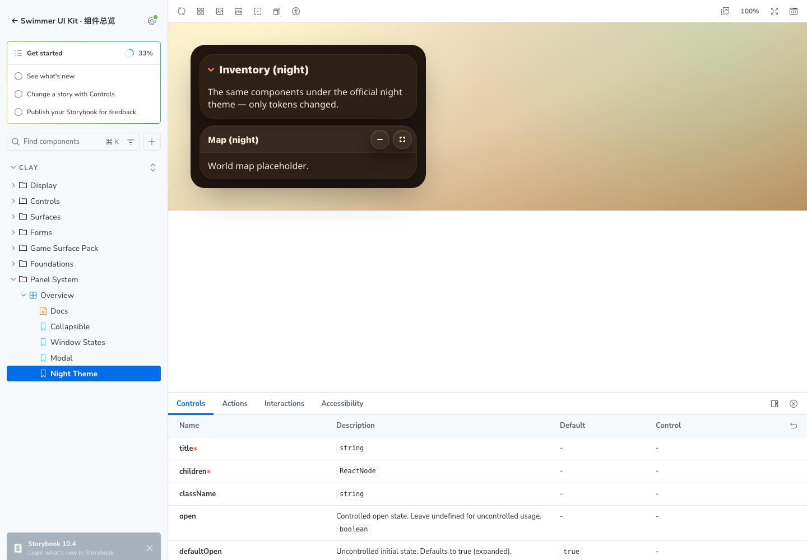Check off Change a story with Controls

[18, 94]
